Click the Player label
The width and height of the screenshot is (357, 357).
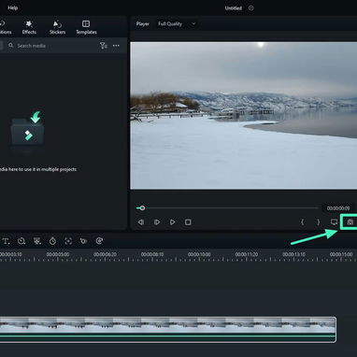[143, 23]
